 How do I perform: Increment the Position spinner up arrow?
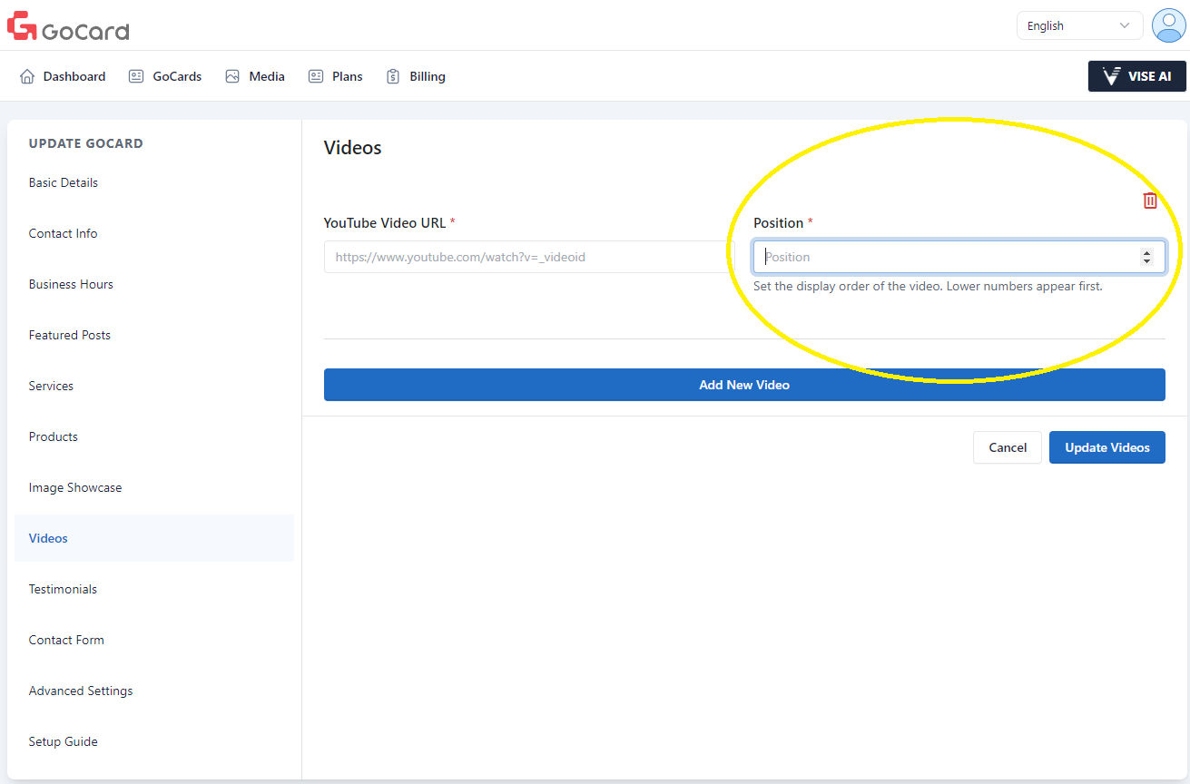(x=1146, y=253)
